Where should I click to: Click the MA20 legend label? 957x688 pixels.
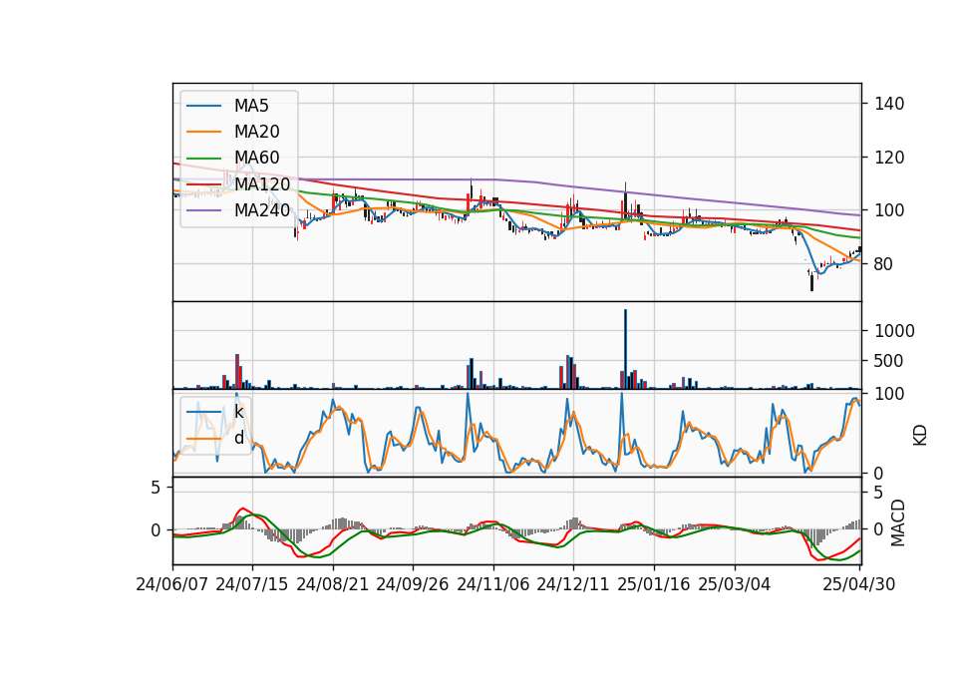[x=256, y=132]
